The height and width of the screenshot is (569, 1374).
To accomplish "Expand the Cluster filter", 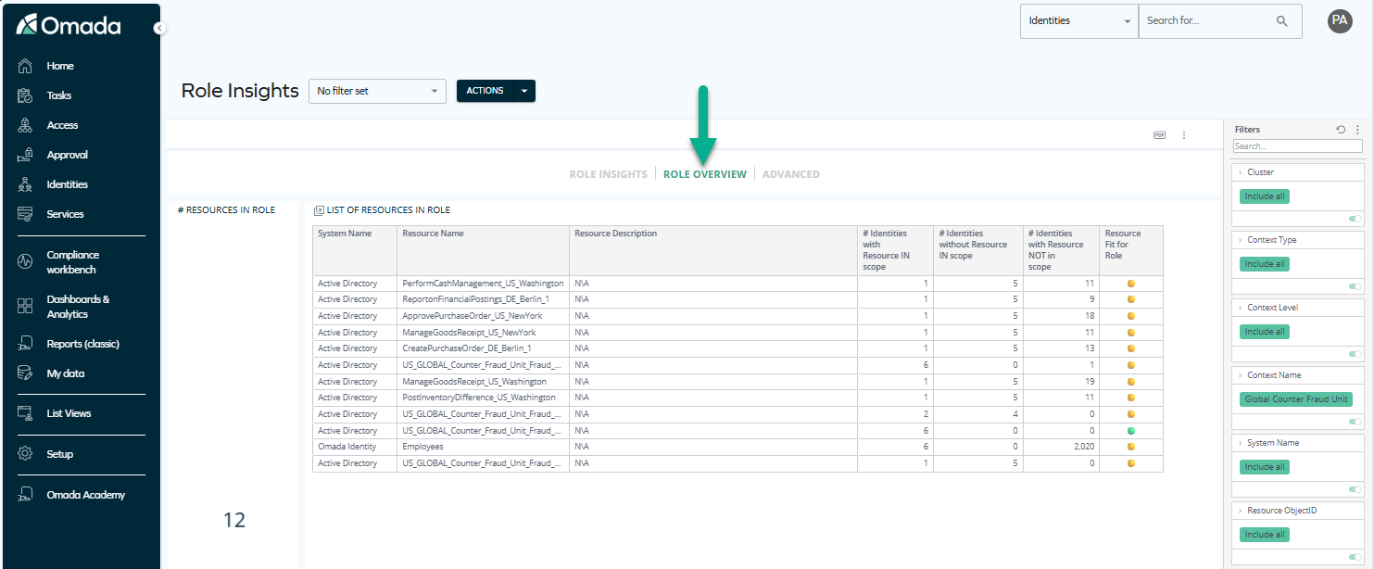I will (x=1240, y=172).
